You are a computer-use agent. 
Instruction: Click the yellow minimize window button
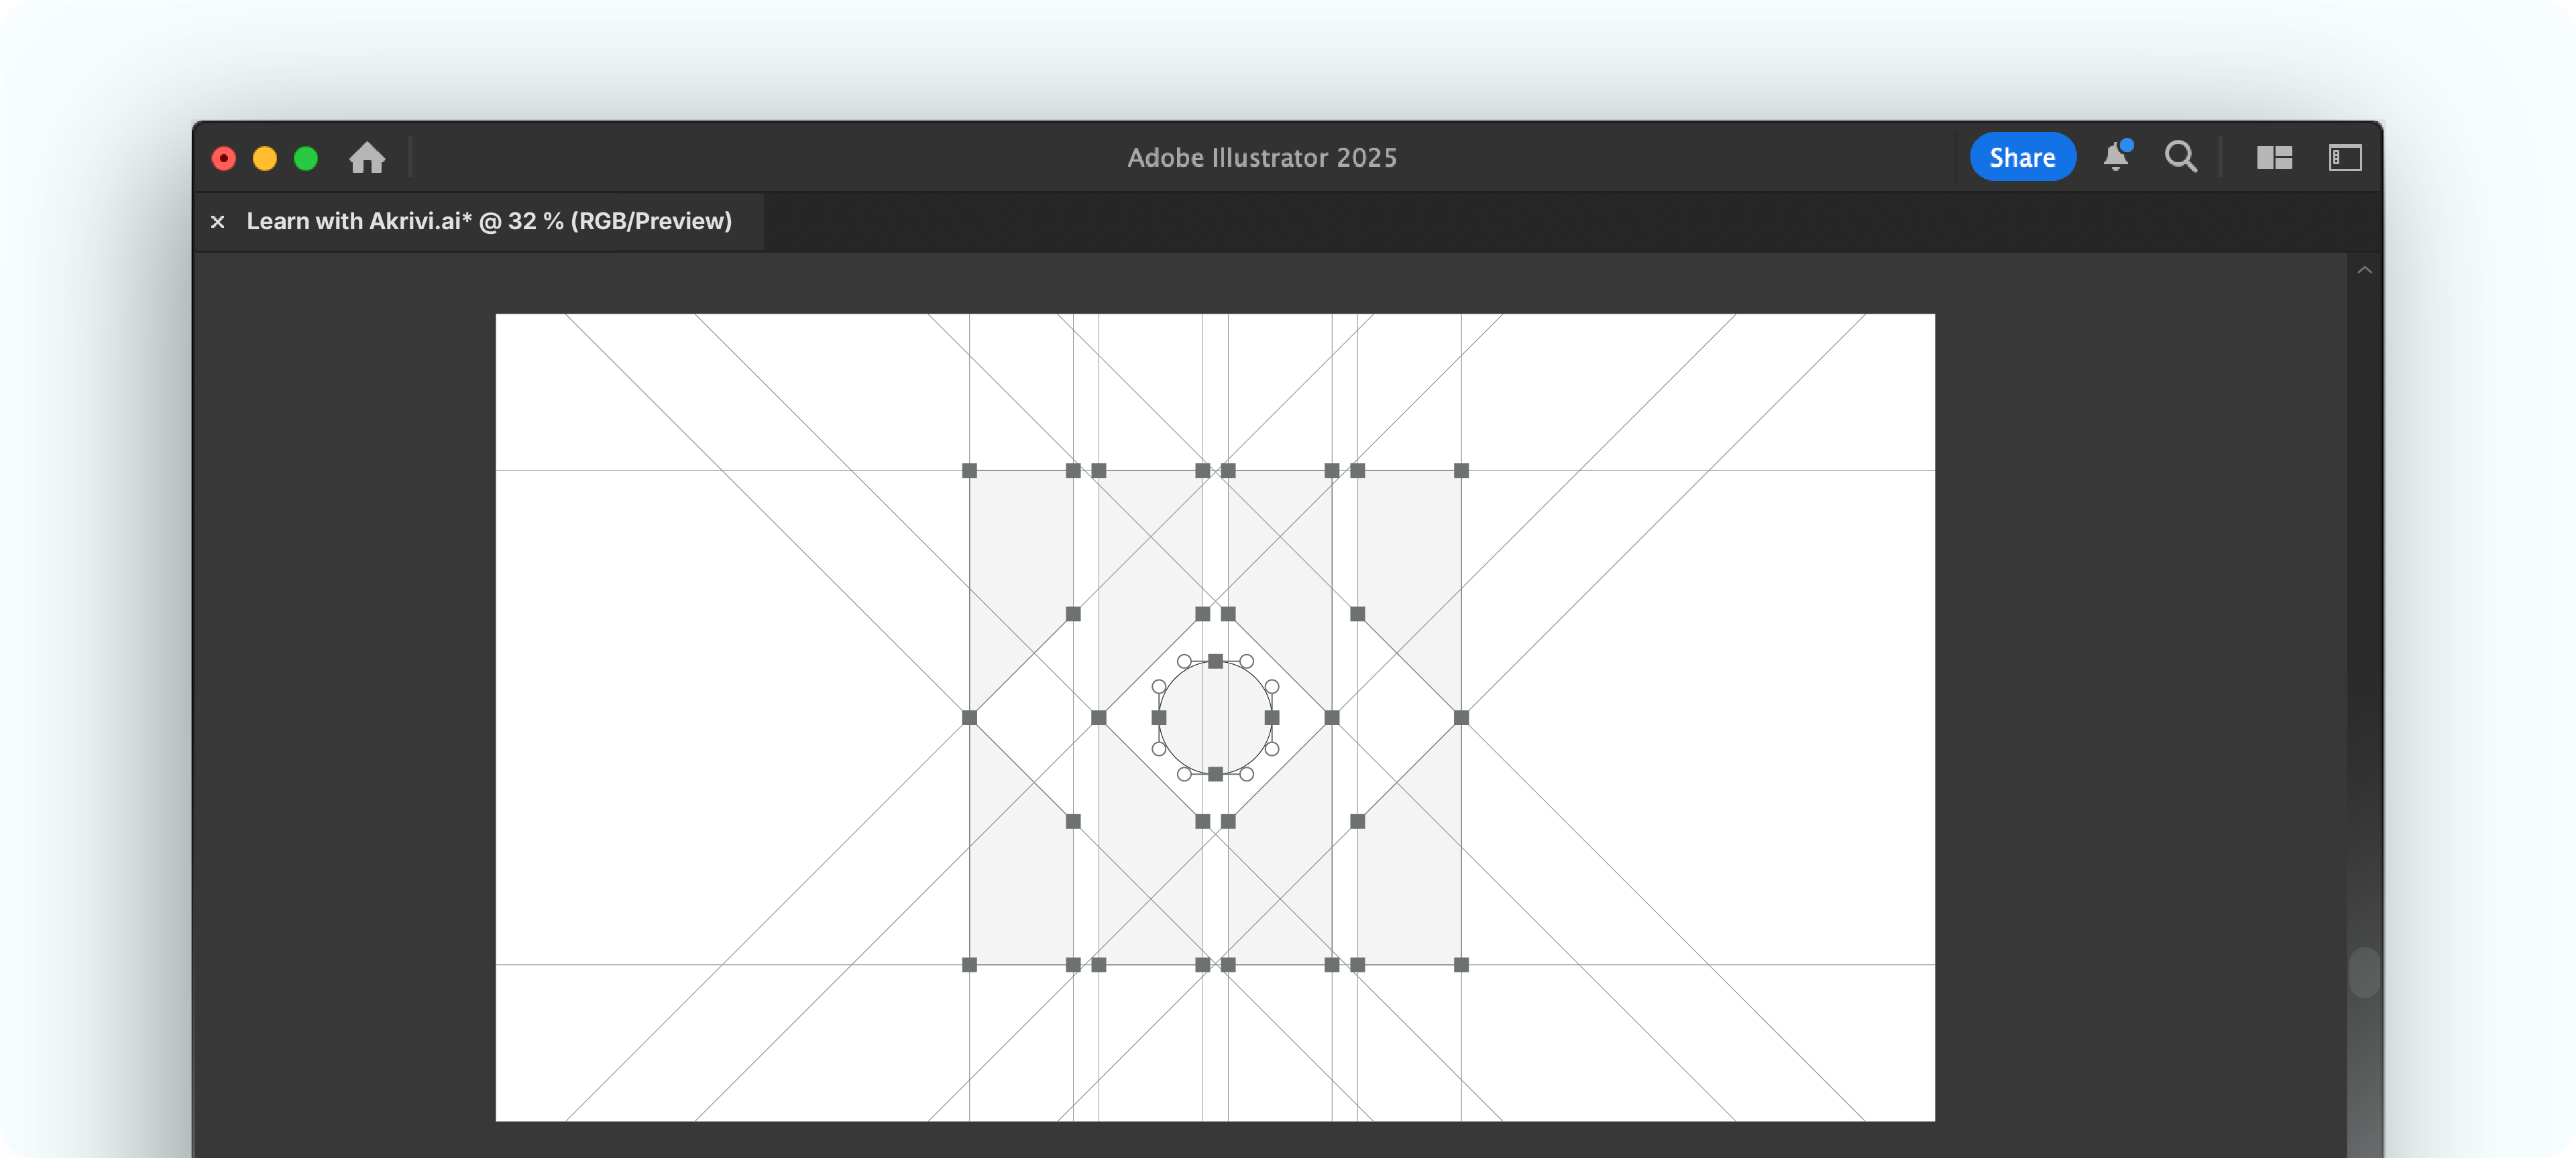pyautogui.click(x=265, y=159)
